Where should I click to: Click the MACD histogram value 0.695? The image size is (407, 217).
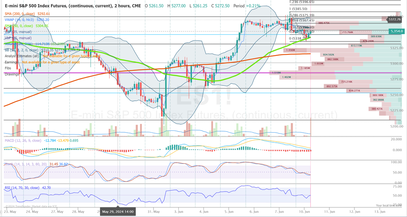pyautogui.click(x=74, y=140)
